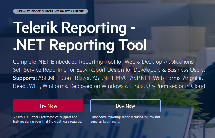
Task: Open the Learn more link
Action: coord(111,122)
